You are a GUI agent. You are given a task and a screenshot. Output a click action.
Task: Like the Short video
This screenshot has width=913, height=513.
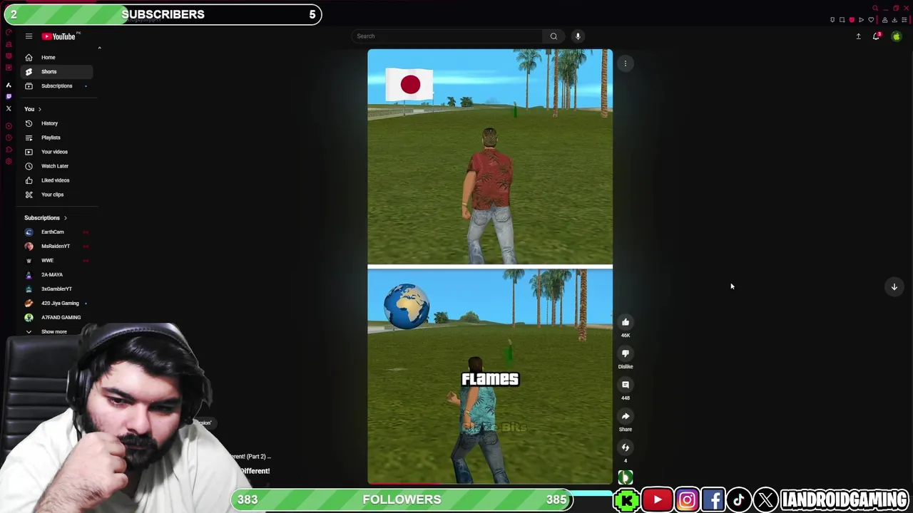pos(626,322)
